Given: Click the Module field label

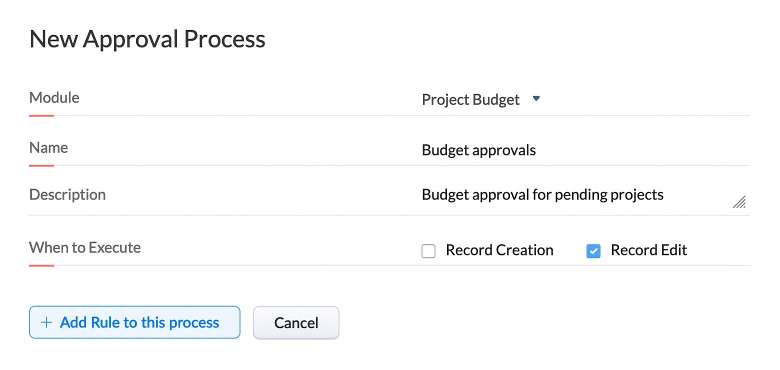Looking at the screenshot, I should [54, 98].
